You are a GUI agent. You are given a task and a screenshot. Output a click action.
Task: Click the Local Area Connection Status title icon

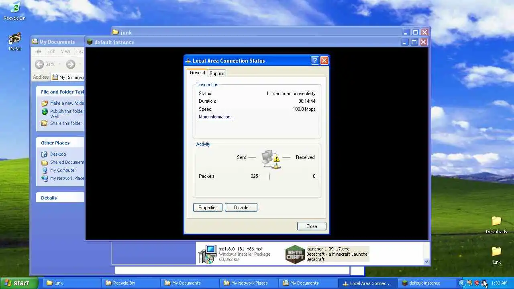click(188, 61)
